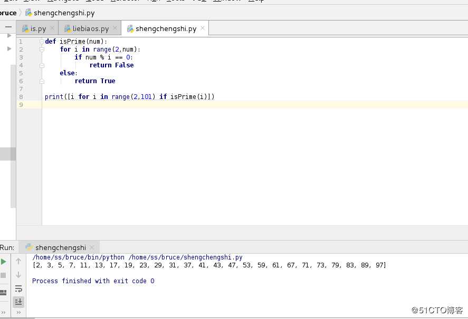
Task: Click the stop process square icon
Action: (x=3, y=275)
